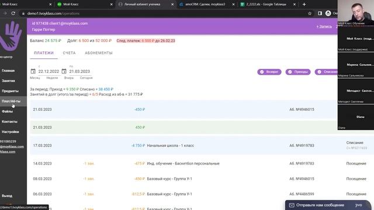This screenshot has width=374, height=210.
Task: Toggle the Приходы filter chip
Action: point(298,72)
